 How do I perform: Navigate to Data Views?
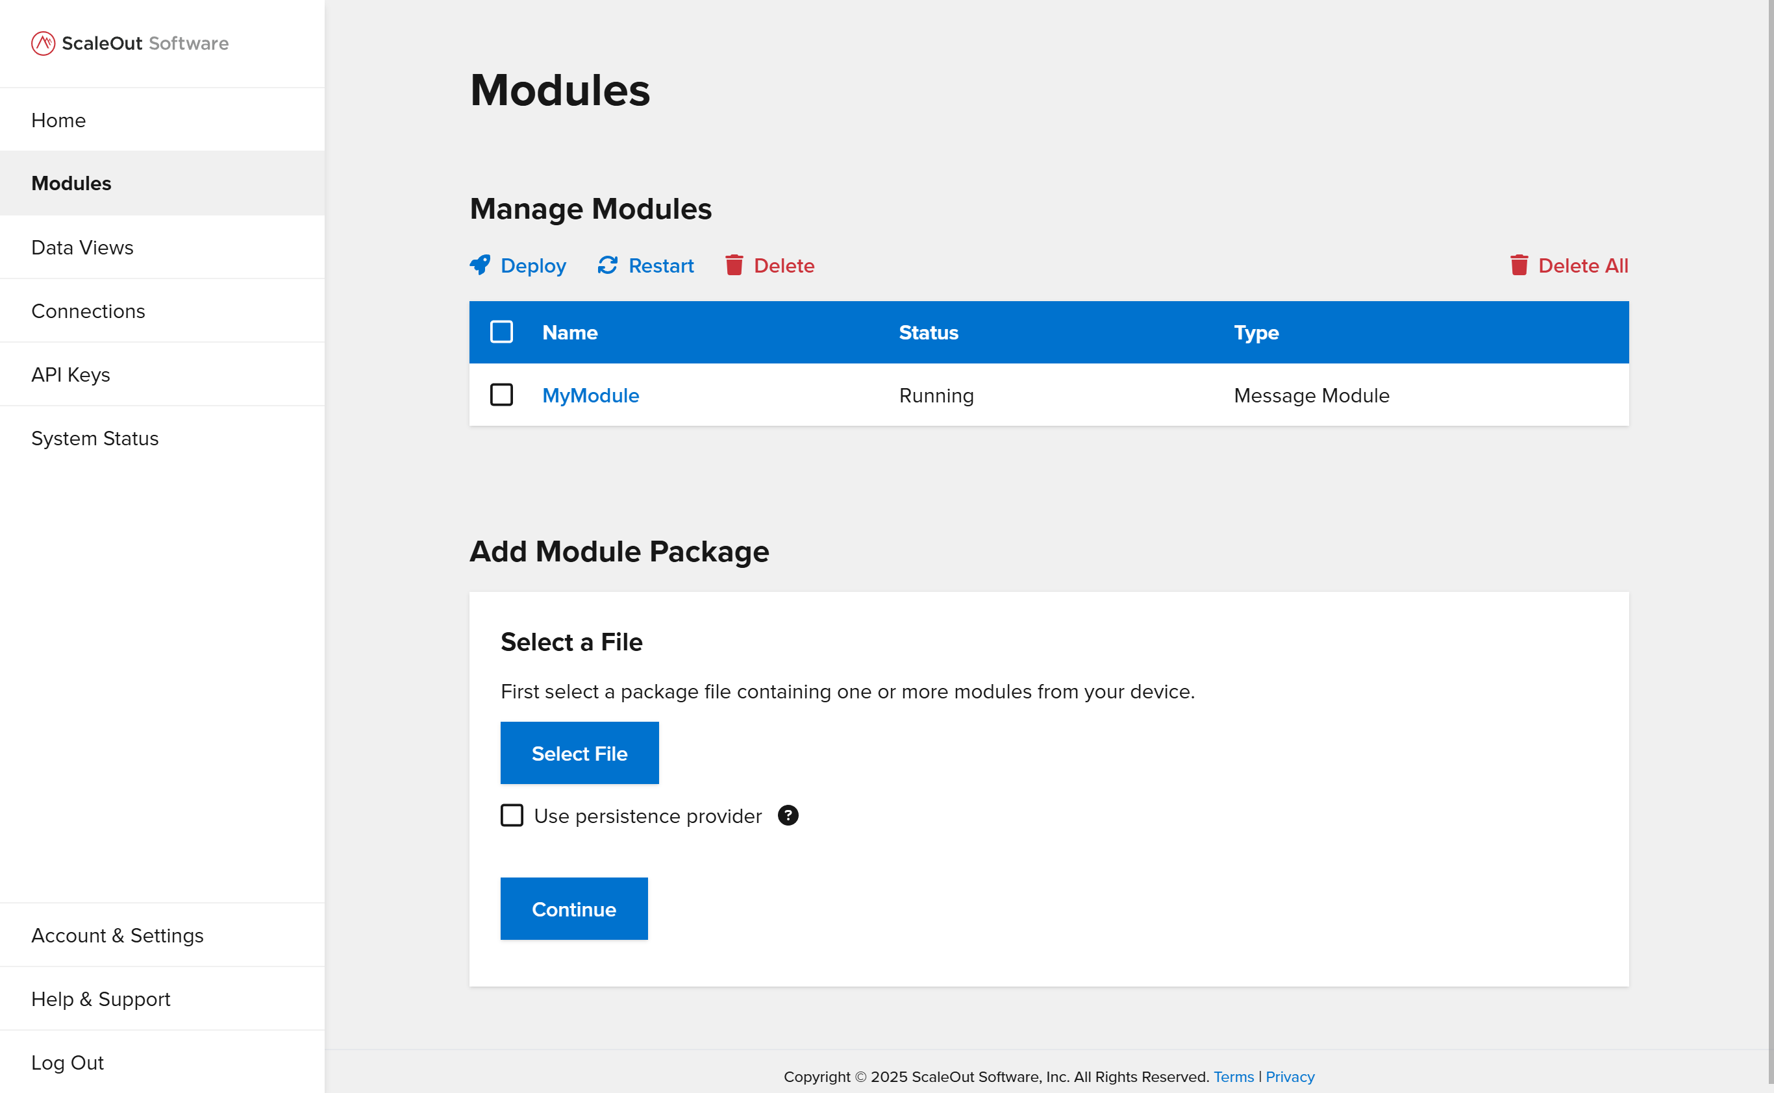point(162,247)
